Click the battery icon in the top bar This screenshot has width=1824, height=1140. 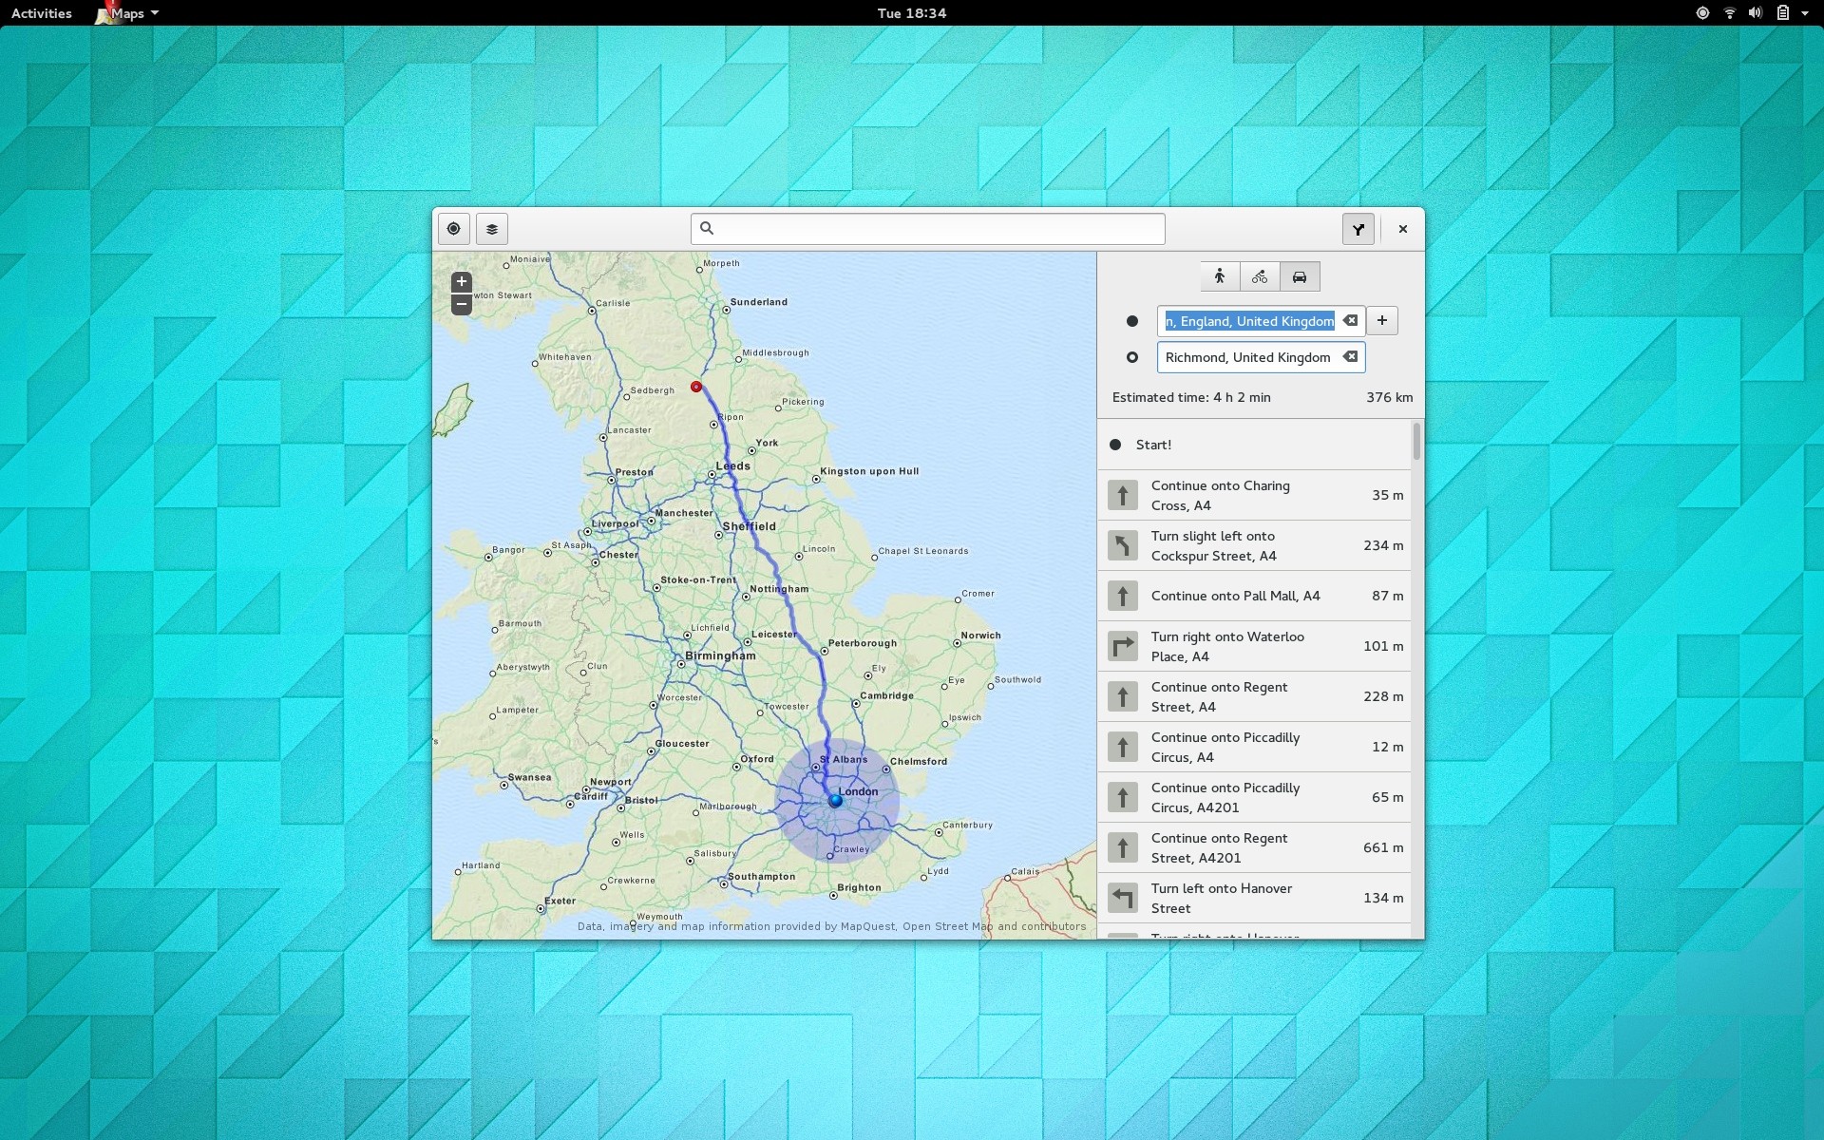pyautogui.click(x=1784, y=12)
